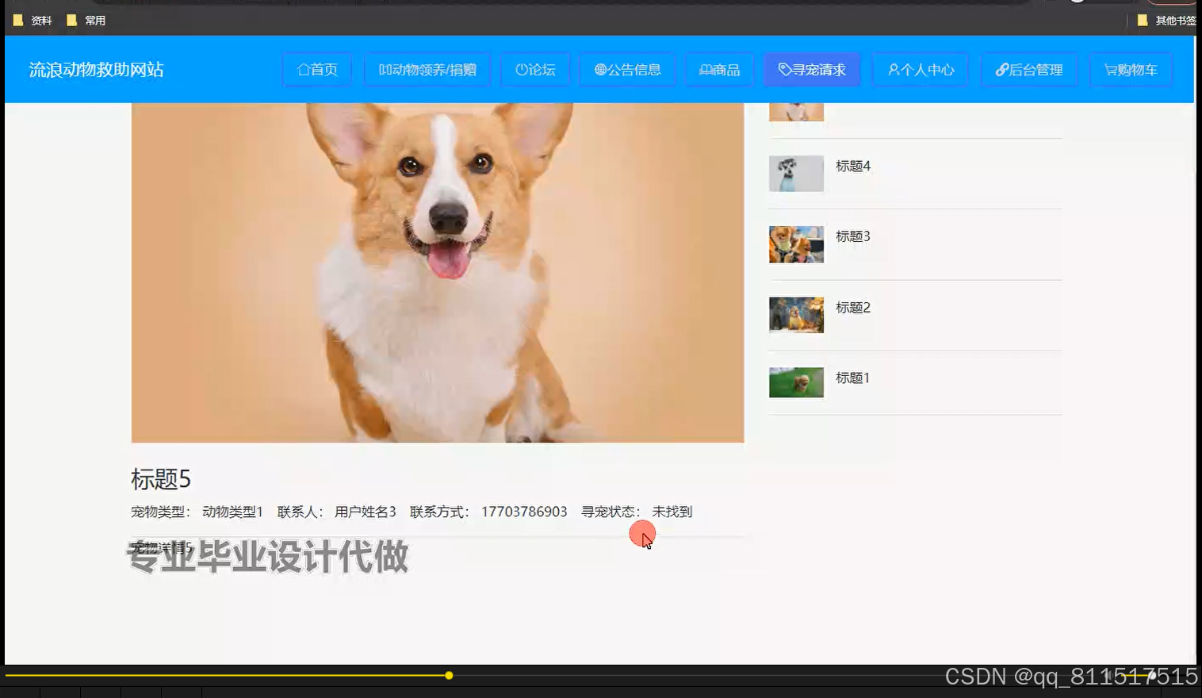Open the 常用 bookmark folder
Screen dimensions: 1202x698
click(87, 20)
